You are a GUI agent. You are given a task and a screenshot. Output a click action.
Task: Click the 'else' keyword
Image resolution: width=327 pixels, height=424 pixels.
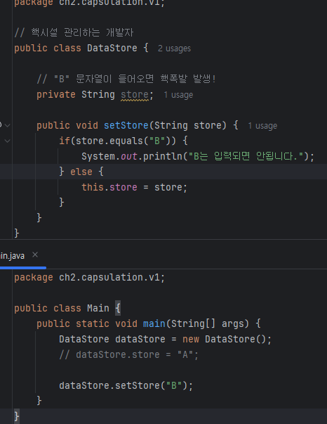click(81, 172)
